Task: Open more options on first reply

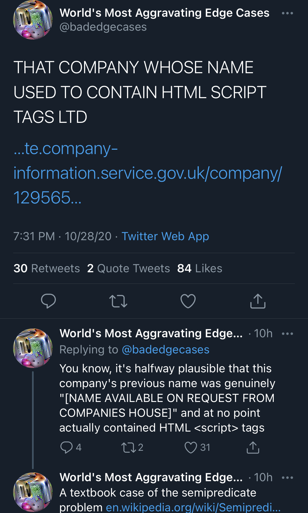Action: [x=287, y=334]
